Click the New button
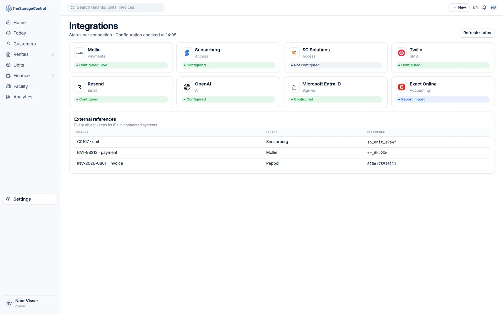This screenshot has width=503, height=314. pyautogui.click(x=459, y=8)
